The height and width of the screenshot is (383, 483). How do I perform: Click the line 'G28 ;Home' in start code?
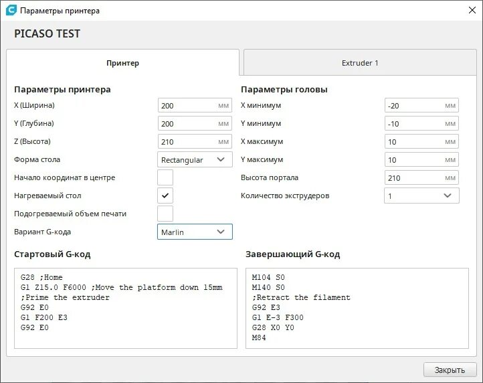click(41, 277)
